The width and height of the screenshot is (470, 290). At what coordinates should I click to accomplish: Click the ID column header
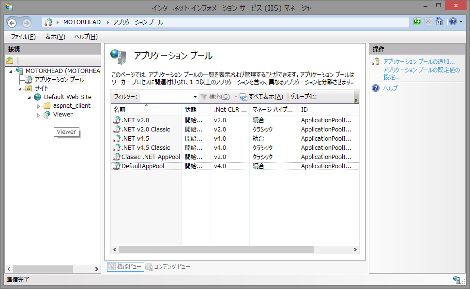(327, 110)
